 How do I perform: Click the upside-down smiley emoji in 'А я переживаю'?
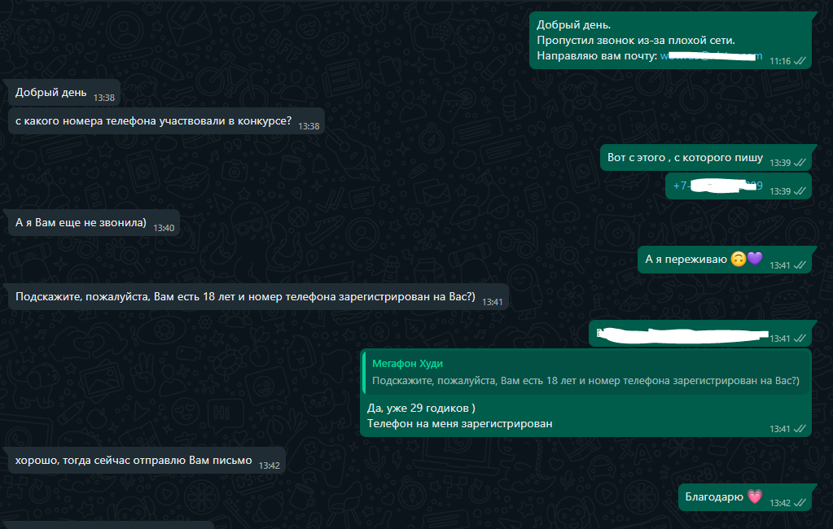739,259
